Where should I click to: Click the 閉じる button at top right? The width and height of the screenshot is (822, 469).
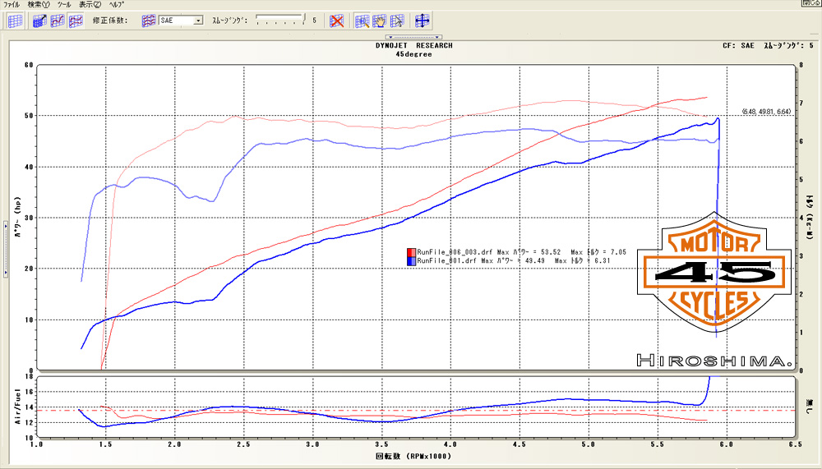(x=809, y=4)
